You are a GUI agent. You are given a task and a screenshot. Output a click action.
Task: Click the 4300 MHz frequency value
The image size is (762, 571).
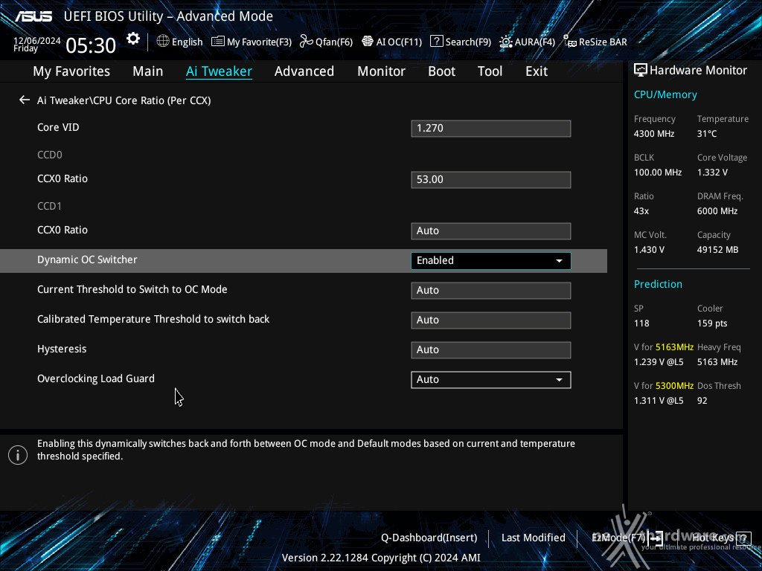(x=654, y=134)
